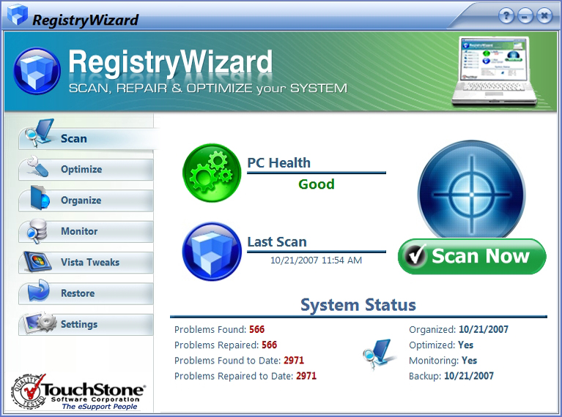This screenshot has width=562, height=417.
Task: Click the wrench Optimize icon
Action: pos(37,166)
